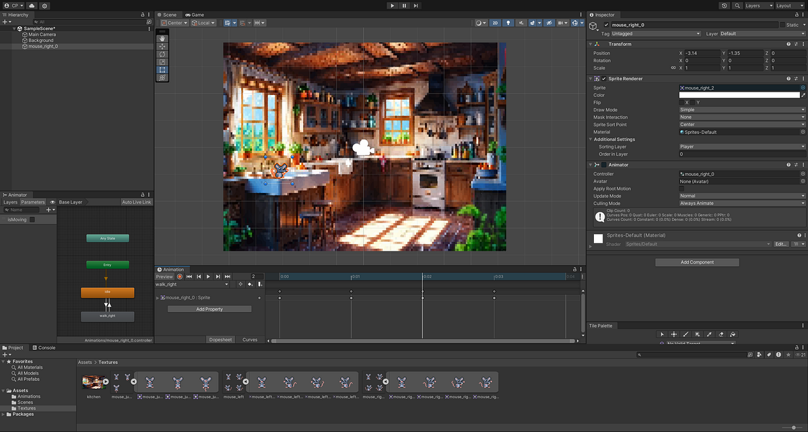Select the Hand view tool
The height and width of the screenshot is (432, 808).
tap(162, 38)
